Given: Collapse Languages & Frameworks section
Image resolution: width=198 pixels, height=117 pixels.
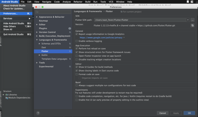Looking at the screenshot, I should tap(37, 40).
